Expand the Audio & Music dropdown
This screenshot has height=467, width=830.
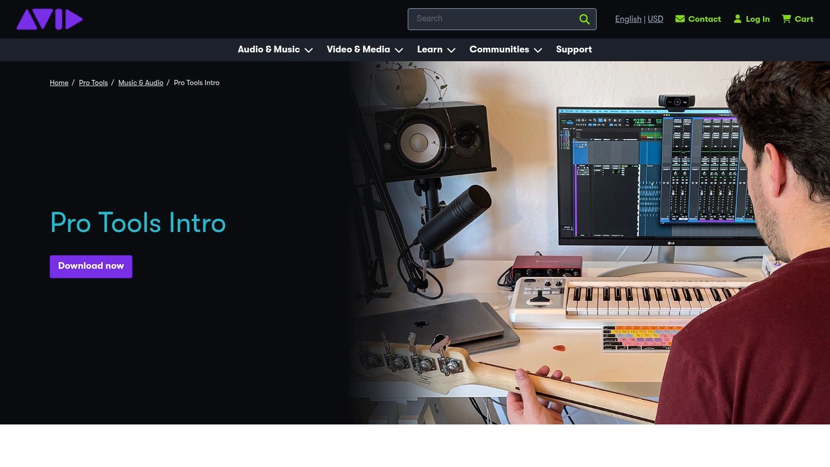[x=309, y=50]
